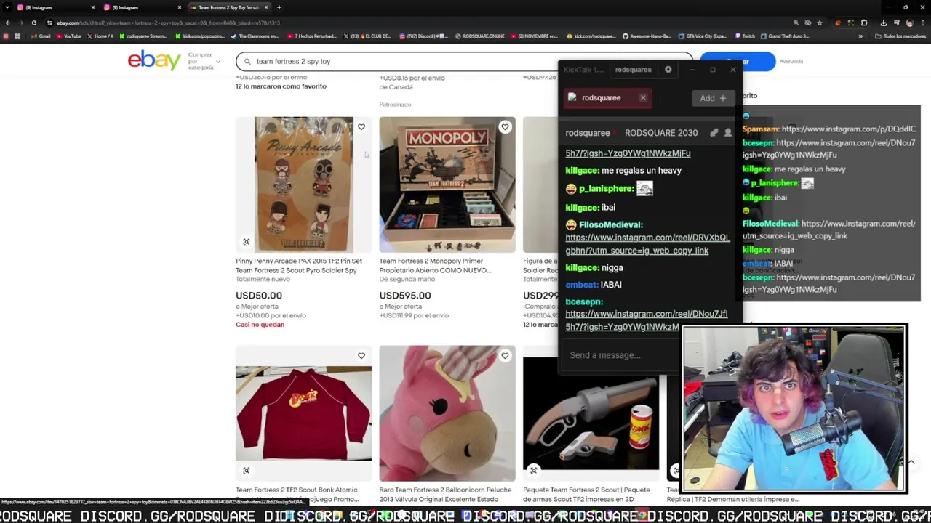The height and width of the screenshot is (523, 931).
Task: Open the Twitch bookmark
Action: (x=746, y=36)
